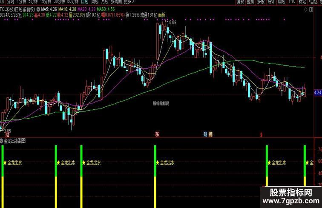
Task: Click the 面板 panel label
Action: point(162,15)
